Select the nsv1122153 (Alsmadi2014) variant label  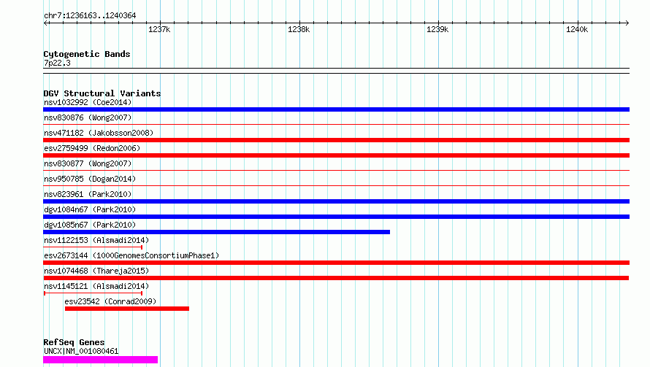tap(96, 240)
